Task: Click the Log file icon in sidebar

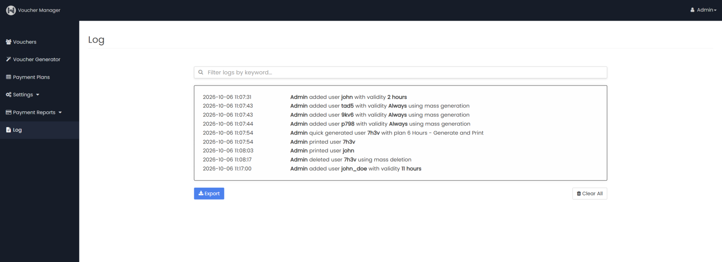Action: tap(9, 130)
